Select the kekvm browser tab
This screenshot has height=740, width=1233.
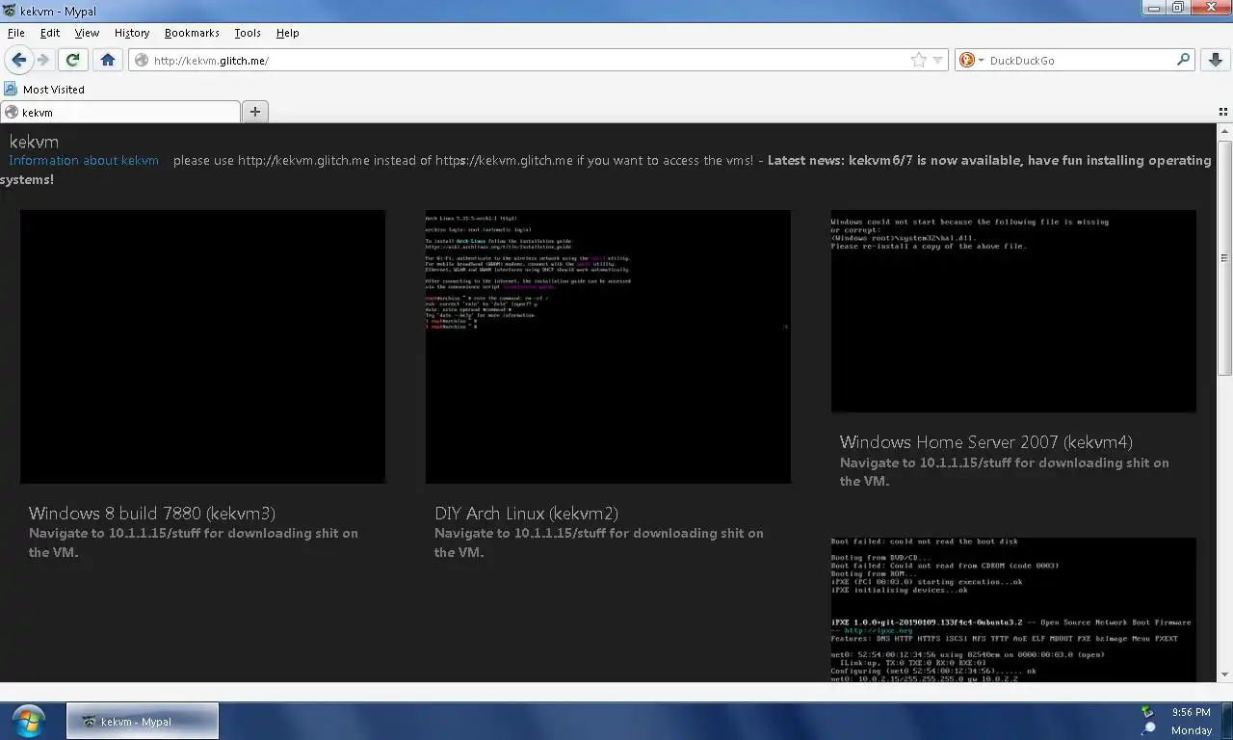click(x=120, y=112)
